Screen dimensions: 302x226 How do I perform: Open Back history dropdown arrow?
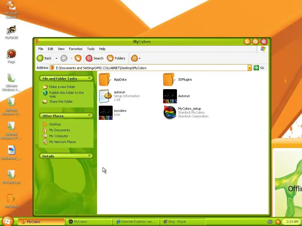click(x=56, y=59)
